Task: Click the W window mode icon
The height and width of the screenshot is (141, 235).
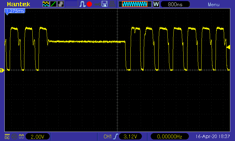Action: pos(156,4)
